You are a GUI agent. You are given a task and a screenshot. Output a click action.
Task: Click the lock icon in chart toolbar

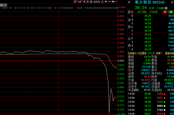pos(102,2)
